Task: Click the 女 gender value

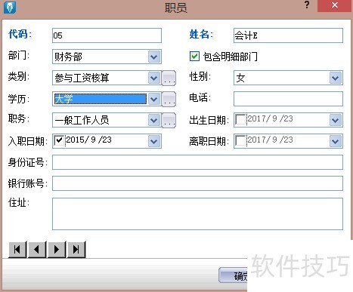Action: click(x=240, y=78)
